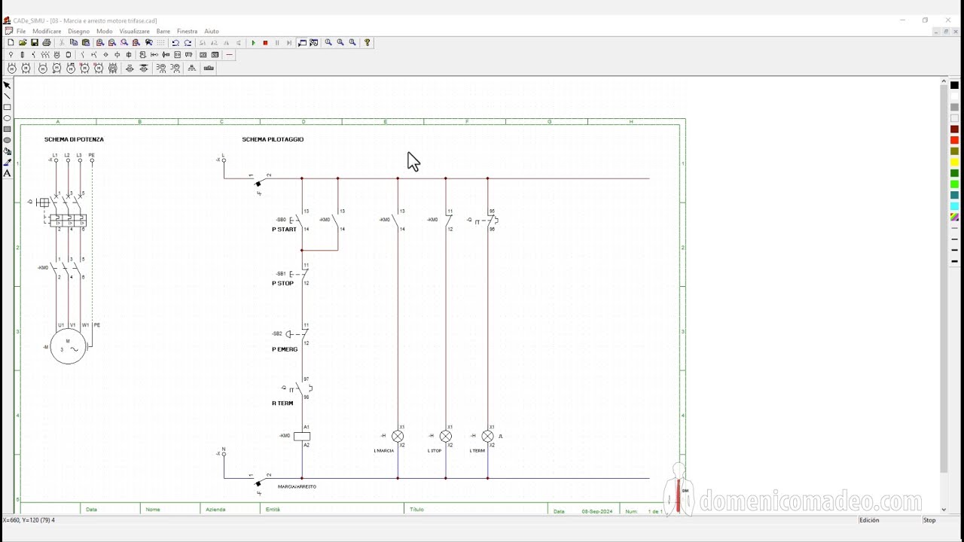This screenshot has height=542, width=964.
Task: Select the arrow pointer tool
Action: tap(8, 85)
